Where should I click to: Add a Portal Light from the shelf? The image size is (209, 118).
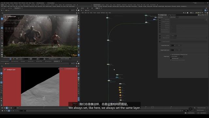point(155,6)
